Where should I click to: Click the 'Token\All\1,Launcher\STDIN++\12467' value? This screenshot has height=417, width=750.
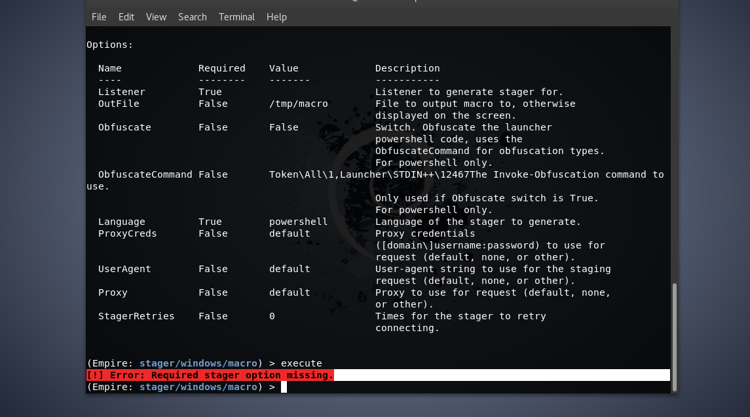(369, 174)
